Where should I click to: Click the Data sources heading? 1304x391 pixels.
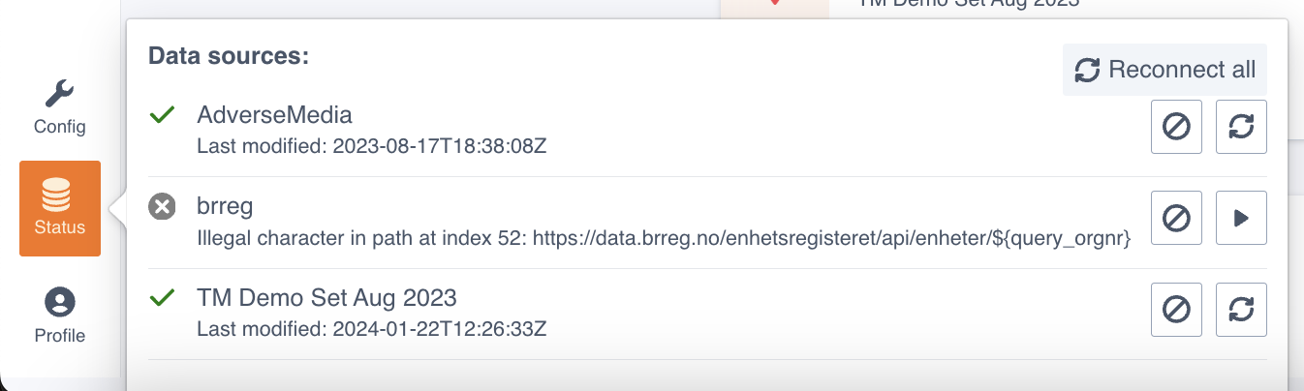tap(229, 56)
